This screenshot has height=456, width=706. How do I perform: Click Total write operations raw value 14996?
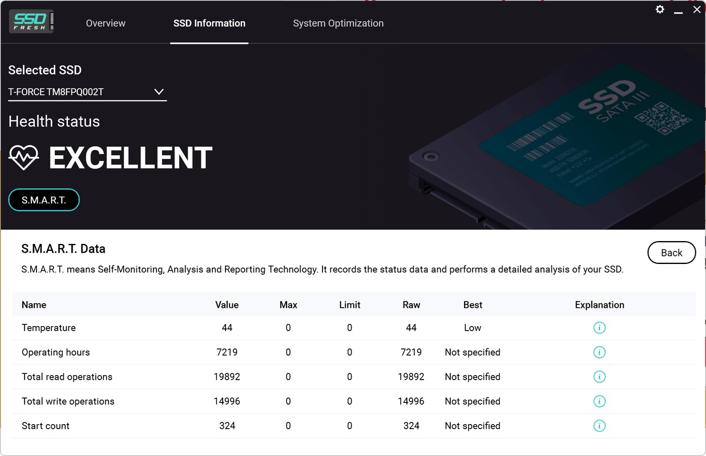coord(412,401)
